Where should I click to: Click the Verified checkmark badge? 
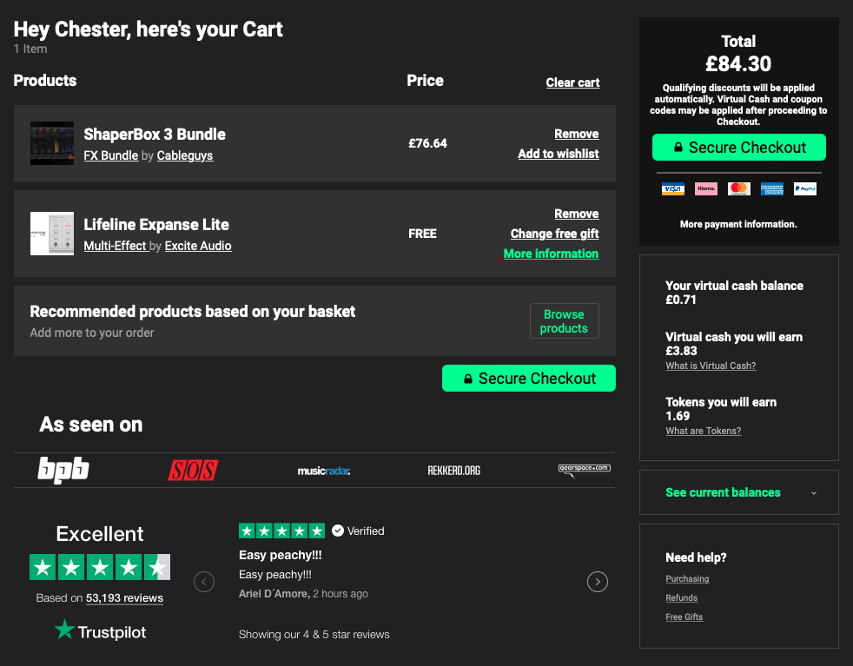(x=337, y=531)
